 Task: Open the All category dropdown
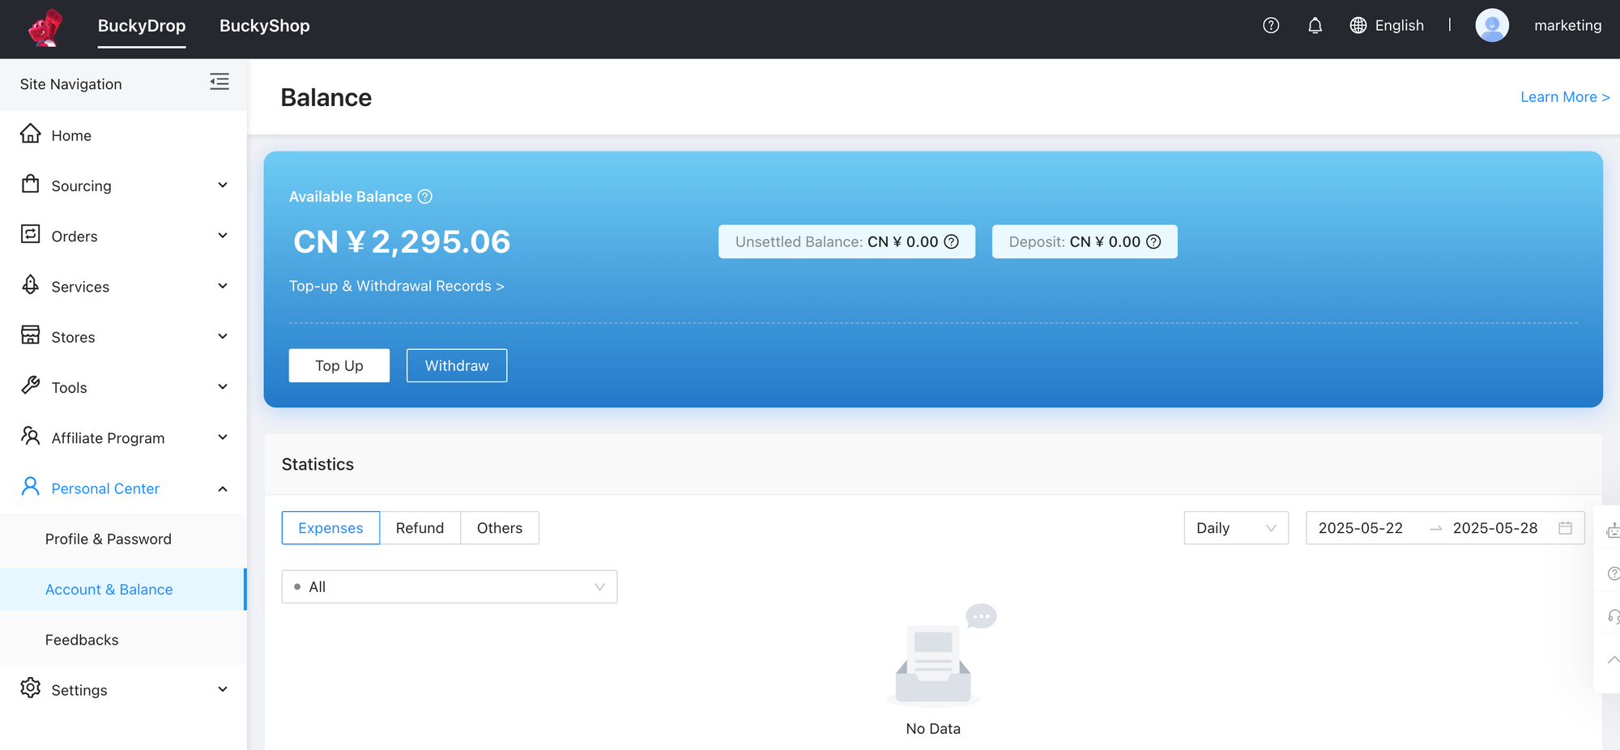click(x=450, y=586)
